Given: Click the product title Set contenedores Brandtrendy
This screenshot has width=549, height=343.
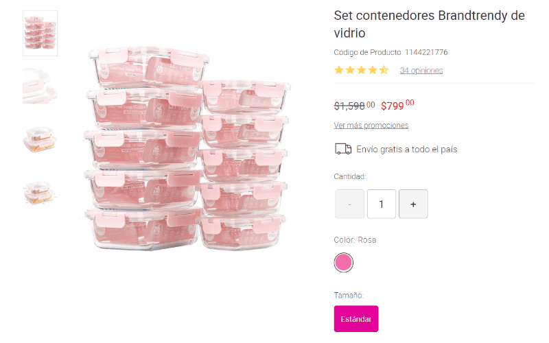Looking at the screenshot, I should (x=429, y=24).
